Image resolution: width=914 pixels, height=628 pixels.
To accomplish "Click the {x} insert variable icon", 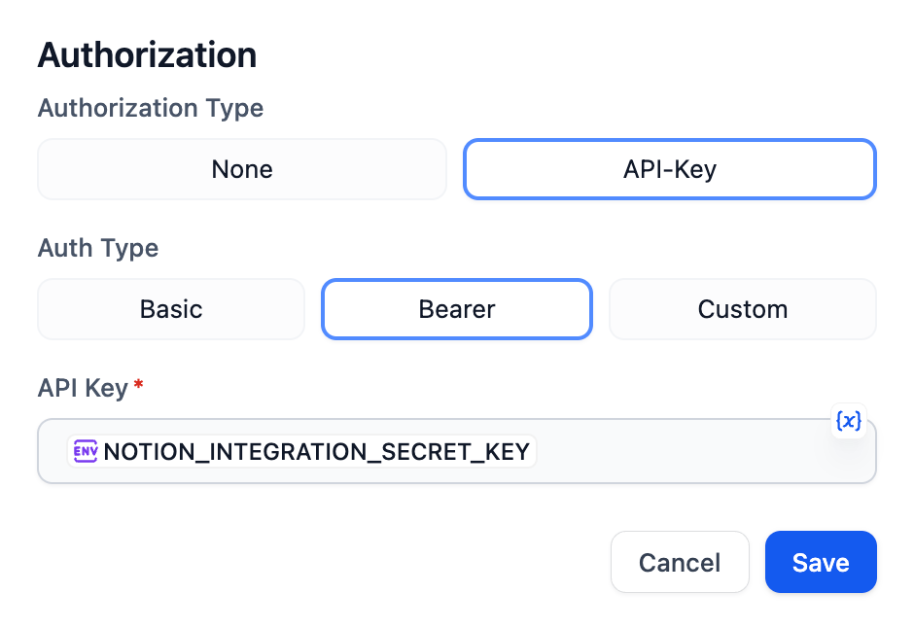I will point(849,421).
